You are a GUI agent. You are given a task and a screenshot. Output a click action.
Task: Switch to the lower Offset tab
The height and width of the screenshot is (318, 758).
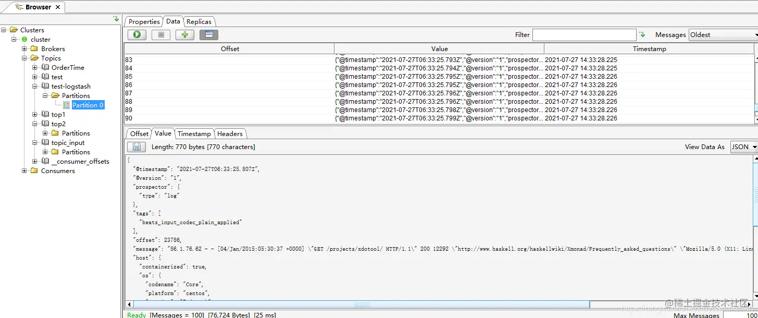139,134
